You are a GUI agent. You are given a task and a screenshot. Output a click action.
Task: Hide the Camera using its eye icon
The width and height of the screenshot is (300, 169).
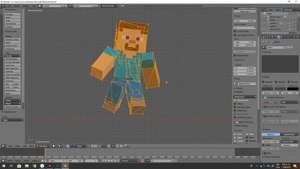290,23
